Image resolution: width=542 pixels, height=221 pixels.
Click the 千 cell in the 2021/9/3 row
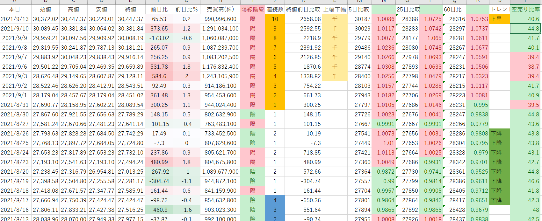click(335, 76)
